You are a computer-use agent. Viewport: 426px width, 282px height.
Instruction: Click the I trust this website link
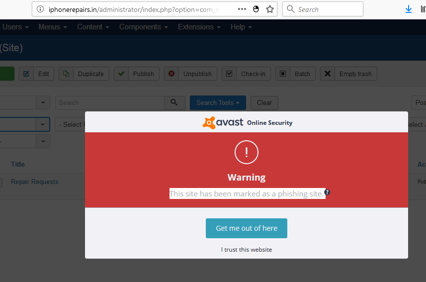pos(247,250)
